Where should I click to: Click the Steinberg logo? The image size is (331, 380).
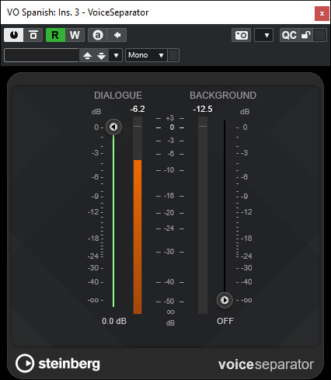pyautogui.click(x=57, y=364)
